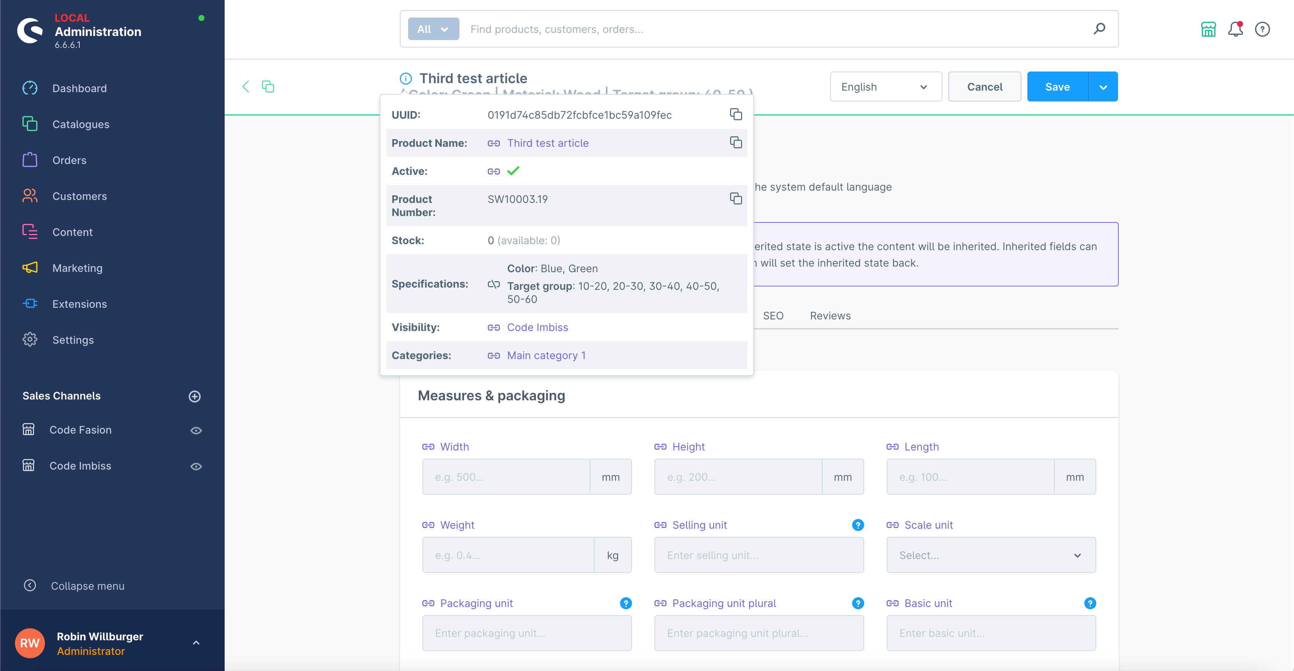This screenshot has height=671, width=1294.
Task: Toggle inheritance for Length field
Action: click(893, 446)
